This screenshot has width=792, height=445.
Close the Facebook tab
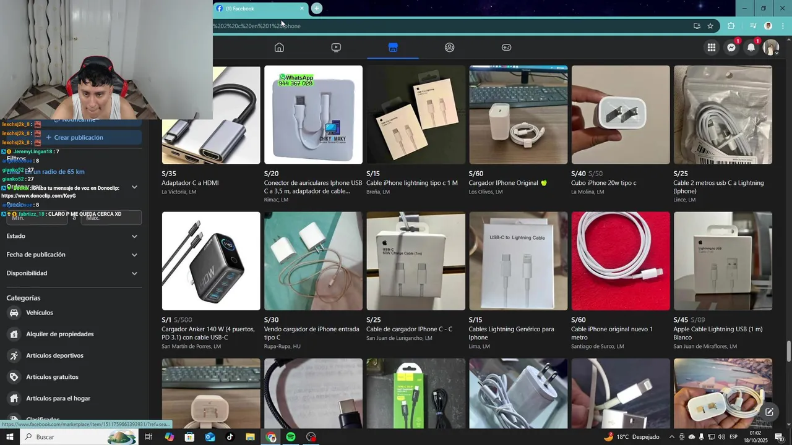point(302,8)
